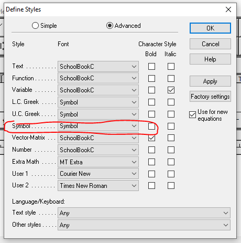Toggle Use for new equations checkbox
The width and height of the screenshot is (241, 243).
(x=192, y=115)
